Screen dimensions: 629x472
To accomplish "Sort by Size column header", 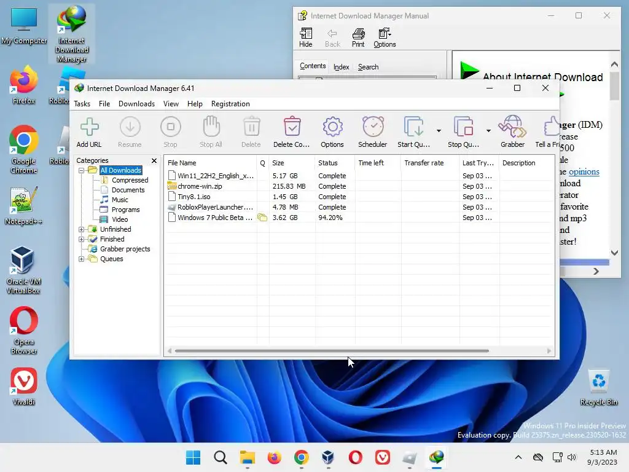I will point(292,163).
